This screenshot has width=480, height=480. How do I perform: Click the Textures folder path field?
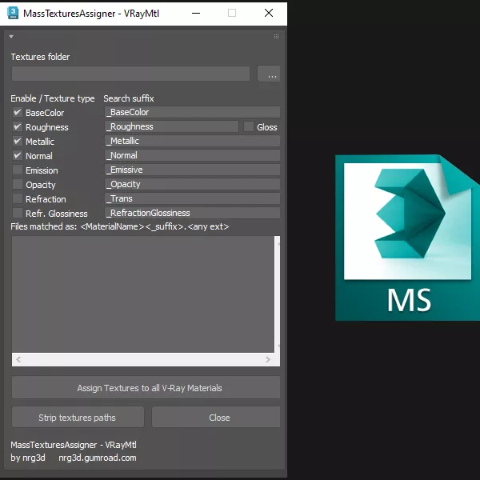click(130, 74)
